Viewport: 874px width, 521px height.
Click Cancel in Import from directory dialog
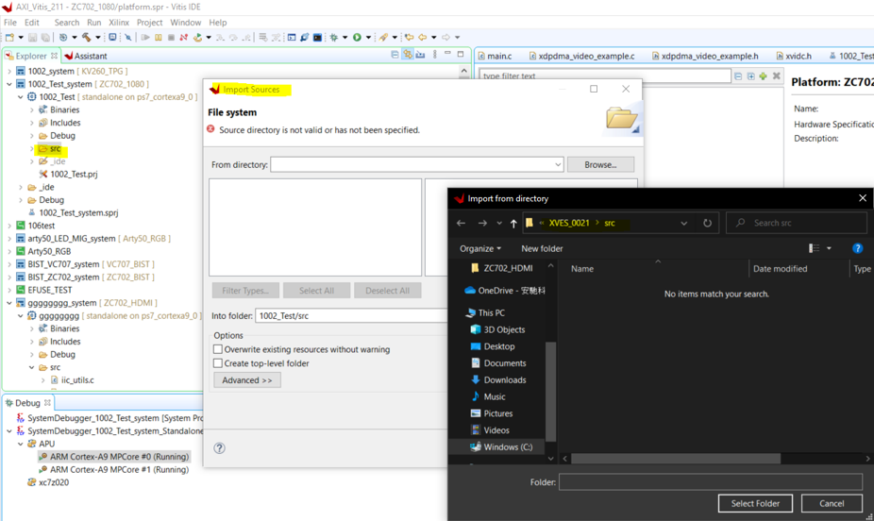coord(832,503)
